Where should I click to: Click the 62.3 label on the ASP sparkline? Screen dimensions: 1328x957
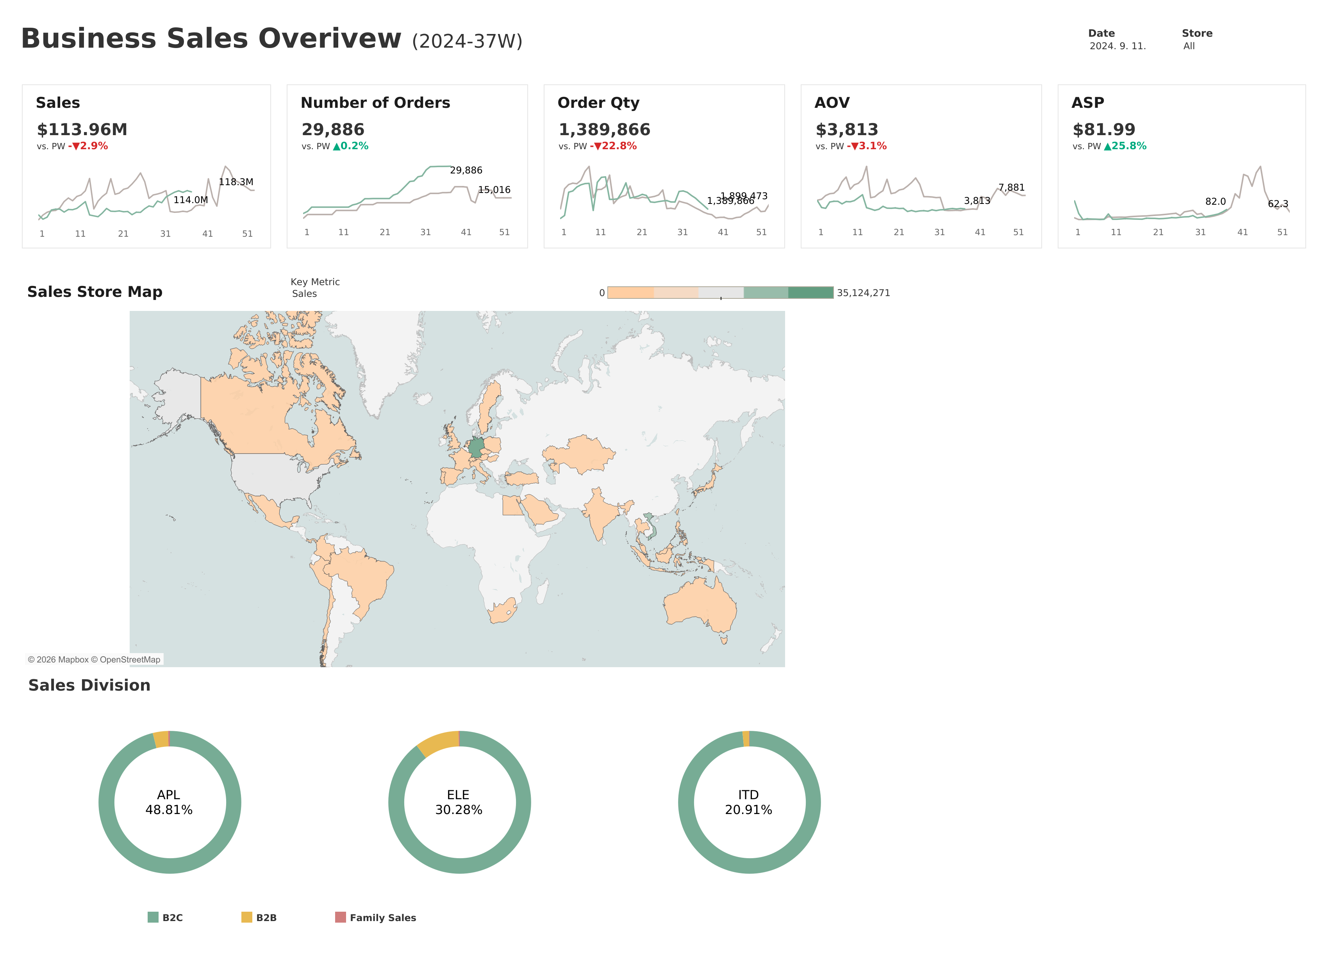1278,204
